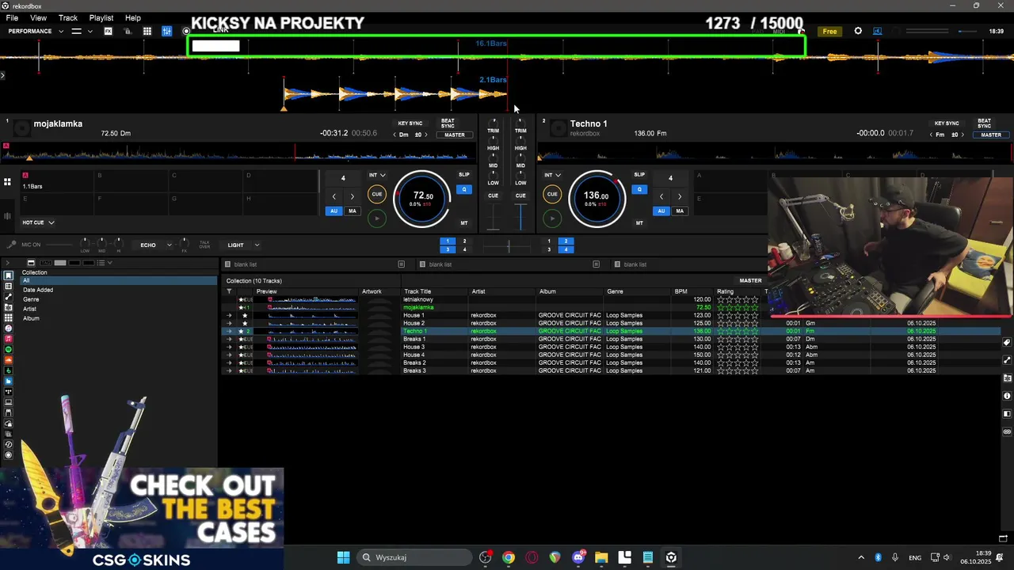This screenshot has height=570, width=1014.
Task: Select Genre in Collection tree
Action: pos(31,299)
